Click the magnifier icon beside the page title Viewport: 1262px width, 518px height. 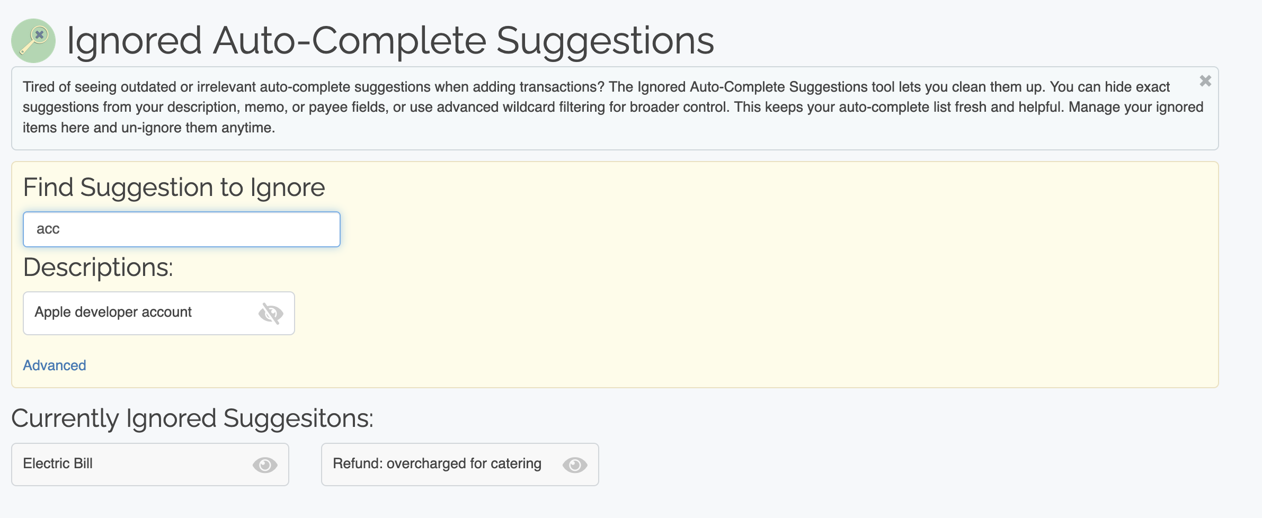pos(33,41)
